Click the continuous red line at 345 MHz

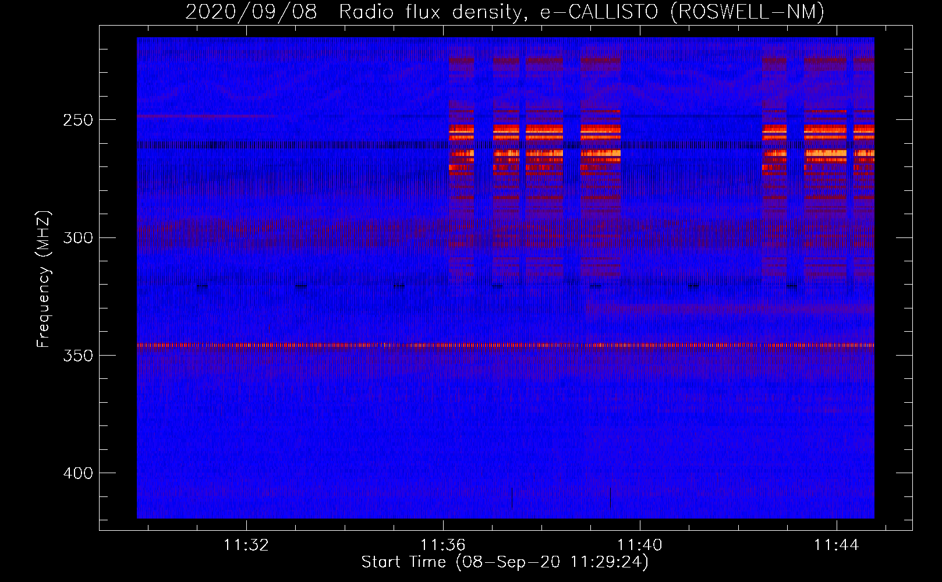coord(505,345)
